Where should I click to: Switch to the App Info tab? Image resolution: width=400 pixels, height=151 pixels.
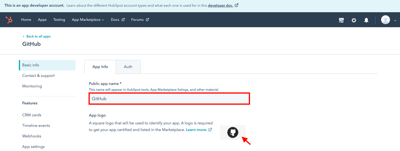pyautogui.click(x=100, y=67)
